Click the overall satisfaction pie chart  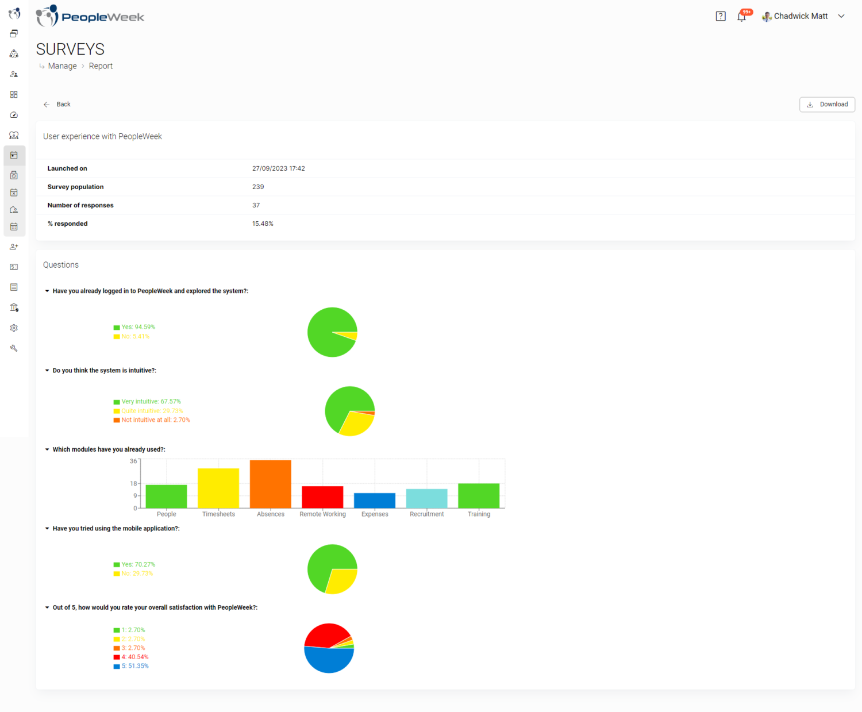click(329, 648)
